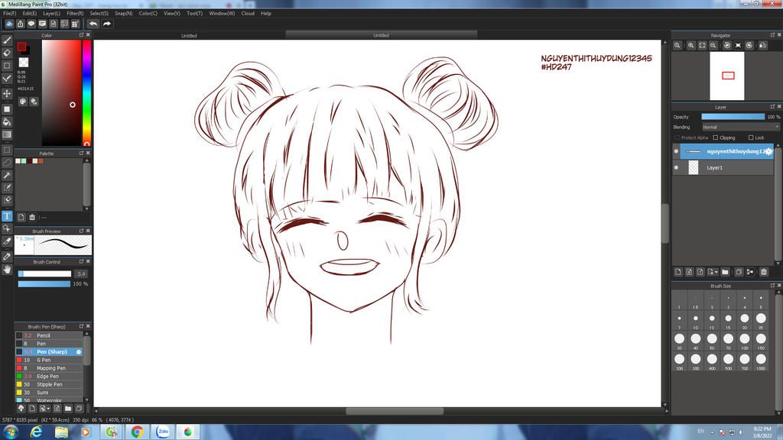The width and height of the screenshot is (783, 440).
Task: Select the Stipple Pen brush
Action: (x=48, y=385)
